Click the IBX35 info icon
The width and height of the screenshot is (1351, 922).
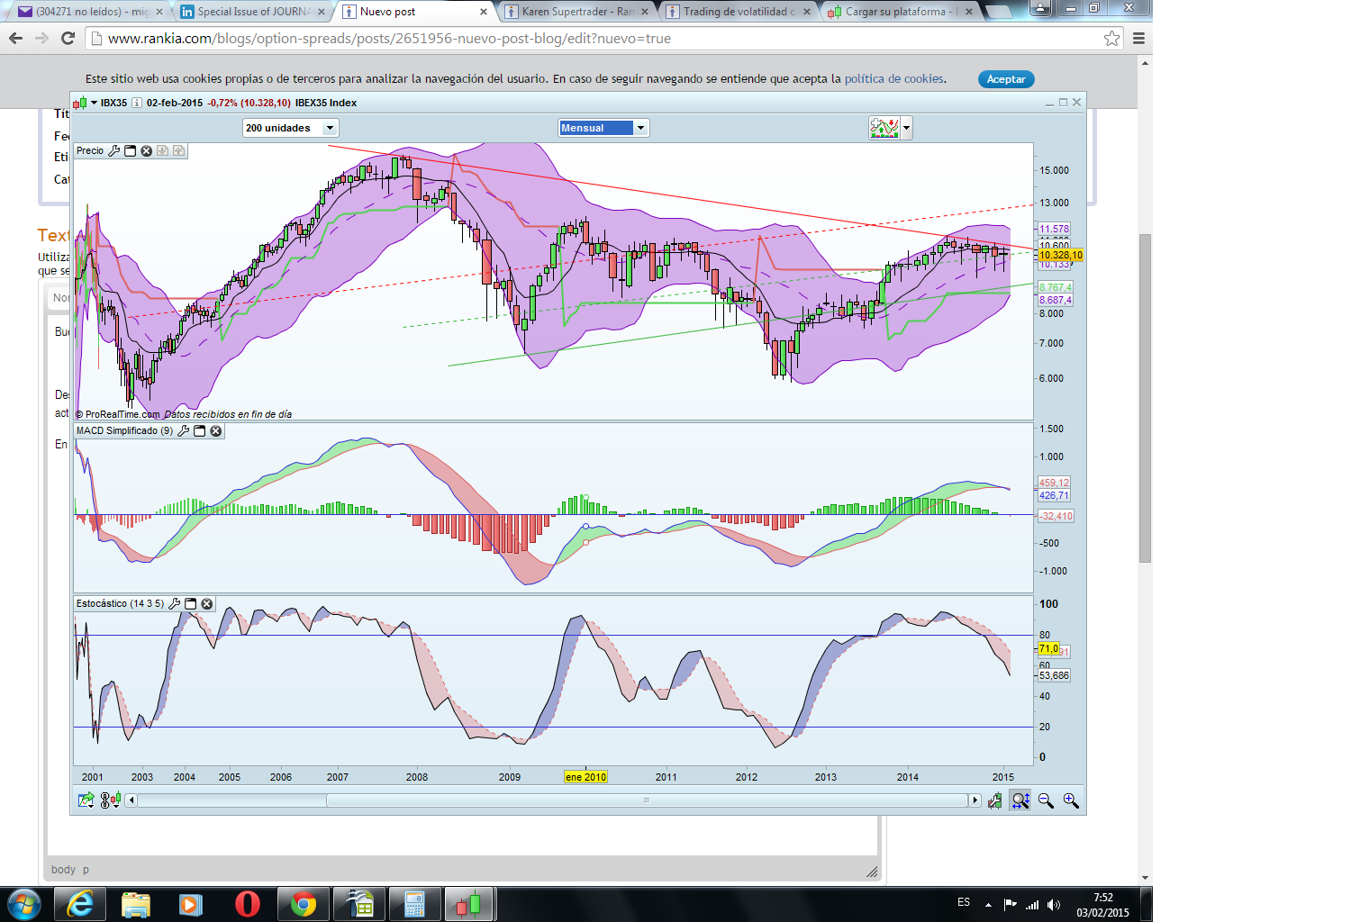tap(137, 103)
